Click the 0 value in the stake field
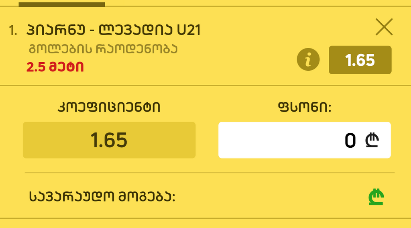Image resolution: width=411 pixels, height=228 pixels. [350, 140]
